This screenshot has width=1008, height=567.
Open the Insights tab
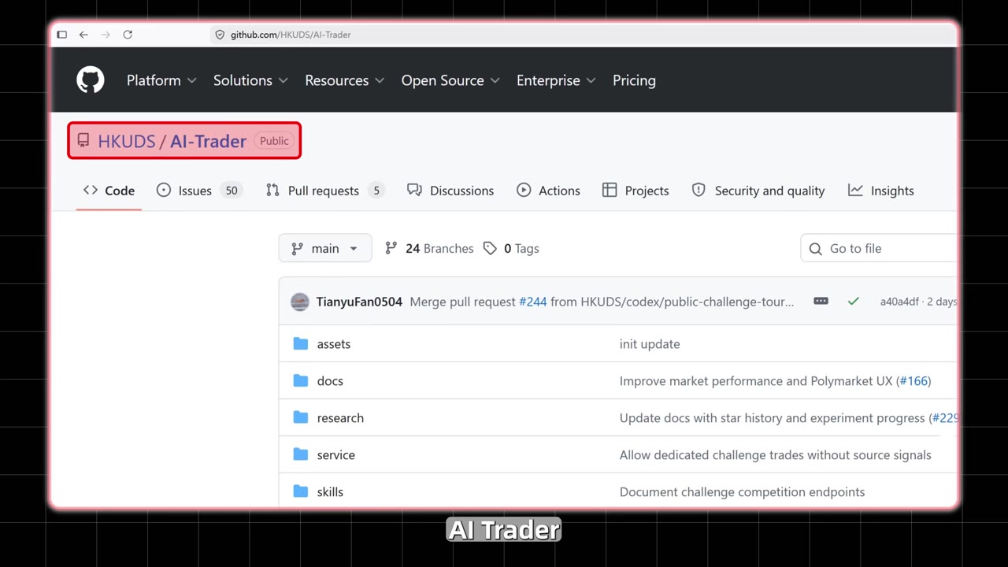[x=881, y=191]
